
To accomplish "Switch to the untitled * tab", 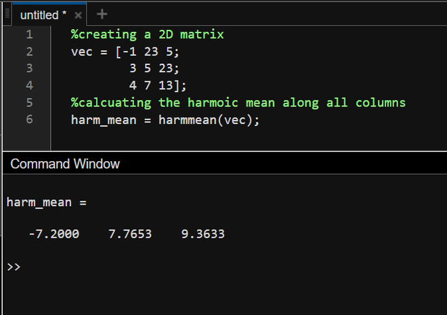I will (x=41, y=14).
